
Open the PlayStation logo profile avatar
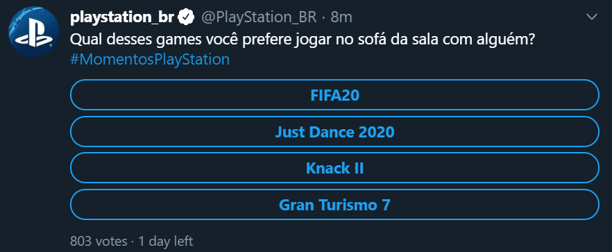[34, 32]
